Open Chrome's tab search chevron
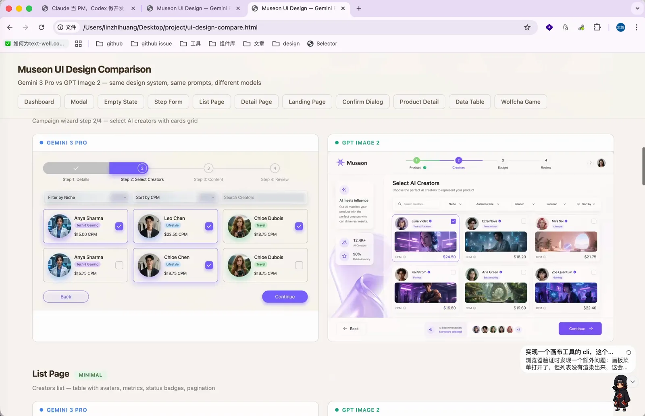Screen dimensions: 645x416 coord(637,8)
